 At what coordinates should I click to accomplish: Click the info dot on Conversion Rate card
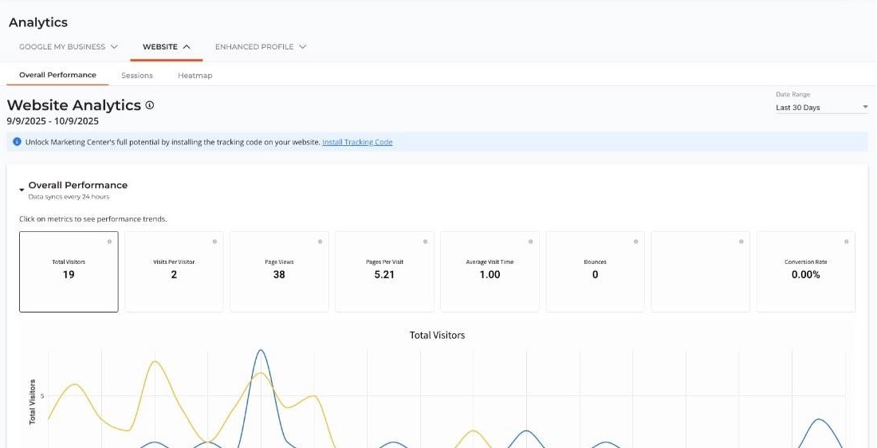pos(846,242)
